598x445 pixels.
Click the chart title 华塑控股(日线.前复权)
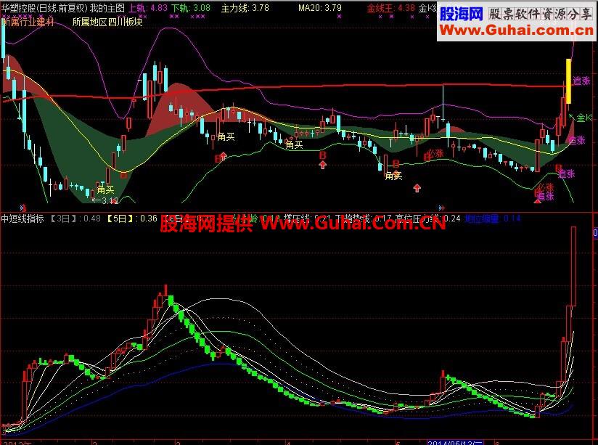[44, 8]
